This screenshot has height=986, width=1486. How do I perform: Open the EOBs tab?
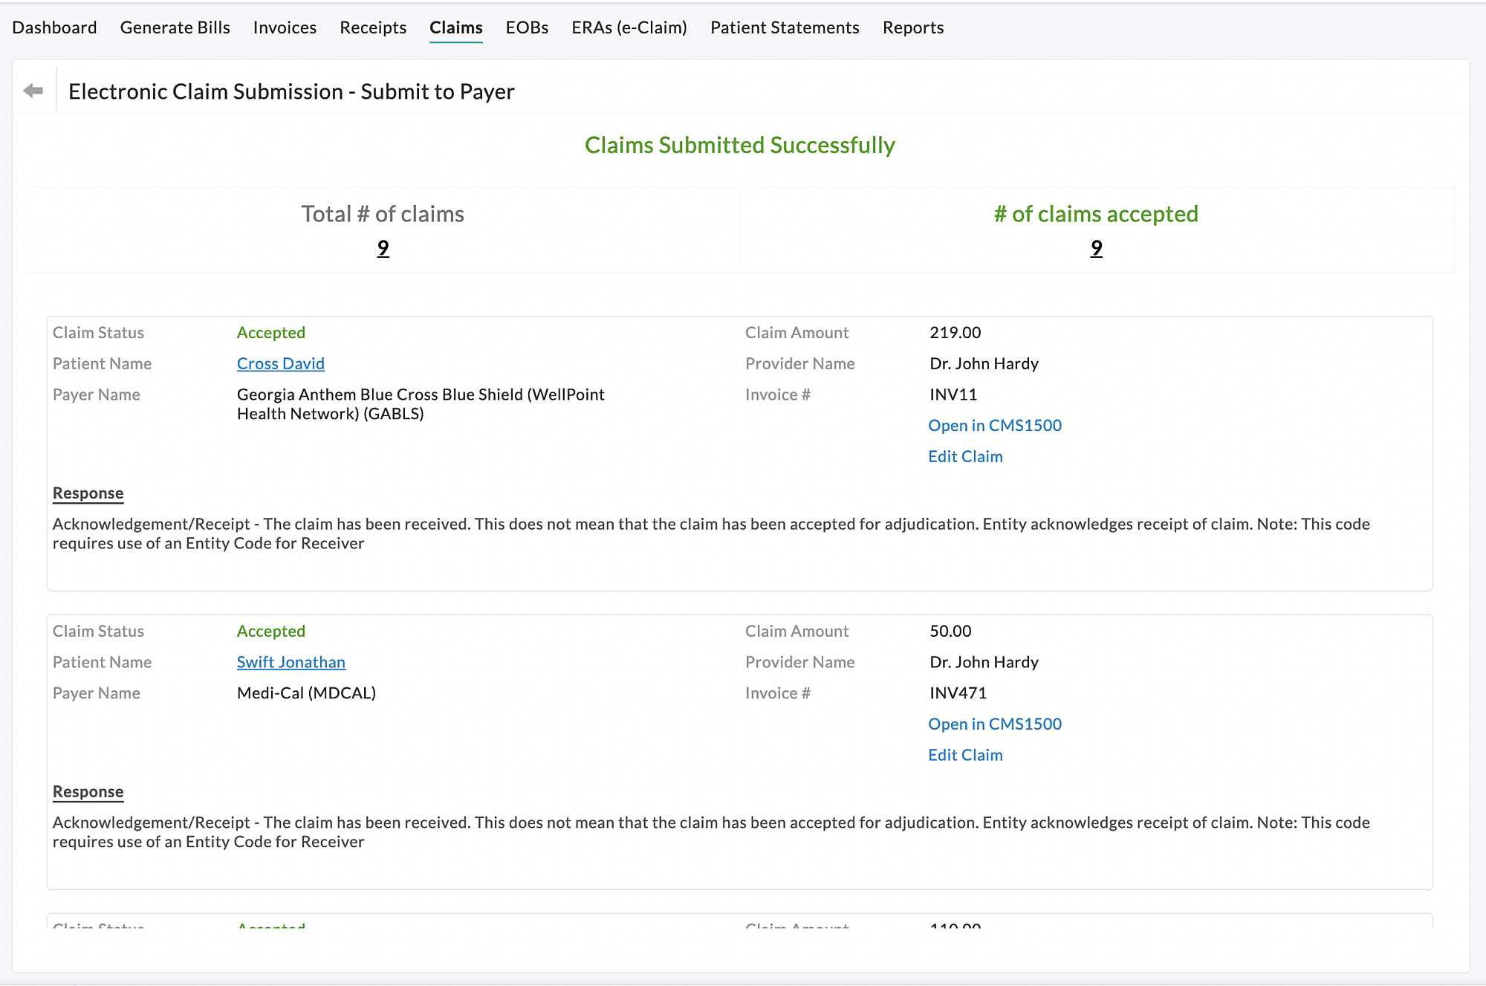(x=527, y=27)
